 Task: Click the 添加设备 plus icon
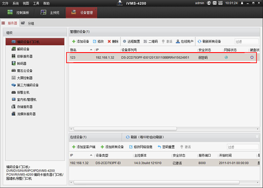(x=74, y=42)
